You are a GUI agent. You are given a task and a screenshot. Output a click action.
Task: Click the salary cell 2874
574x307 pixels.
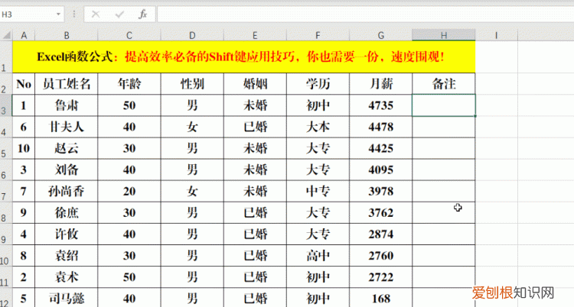[x=380, y=234]
